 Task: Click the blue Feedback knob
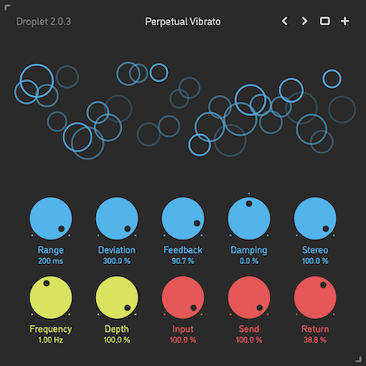click(183, 219)
